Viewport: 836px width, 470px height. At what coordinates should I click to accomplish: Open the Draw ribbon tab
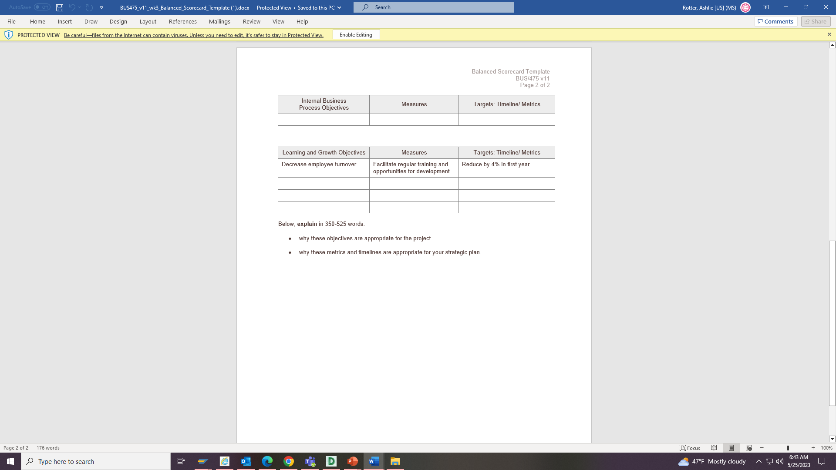coord(91,21)
